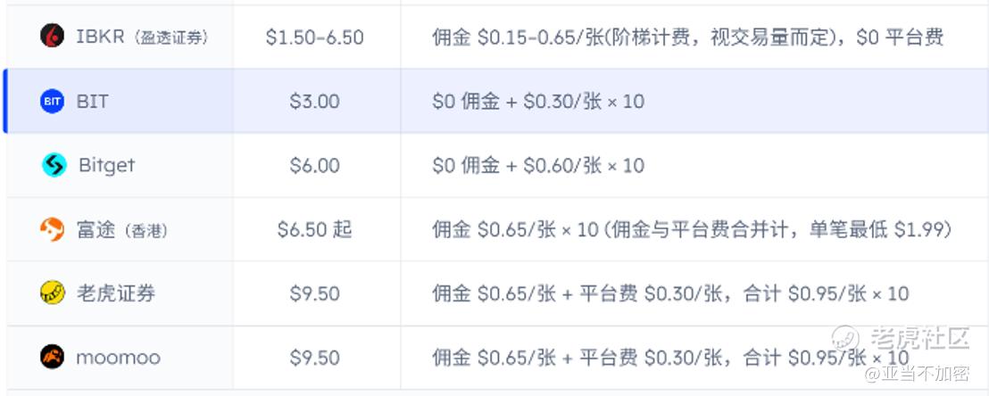The height and width of the screenshot is (396, 989).
Task: Click the yellow 老虎证券 tiger icon
Action: click(x=53, y=293)
